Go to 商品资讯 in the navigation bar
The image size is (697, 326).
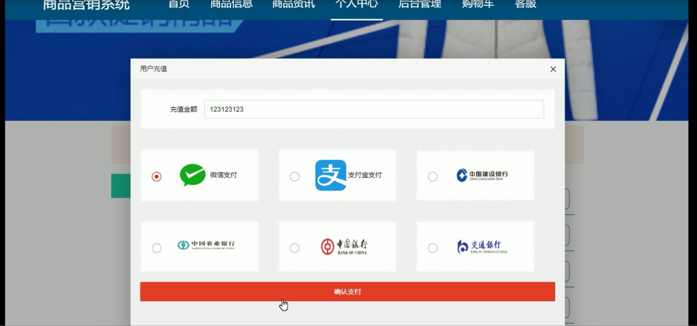[294, 4]
